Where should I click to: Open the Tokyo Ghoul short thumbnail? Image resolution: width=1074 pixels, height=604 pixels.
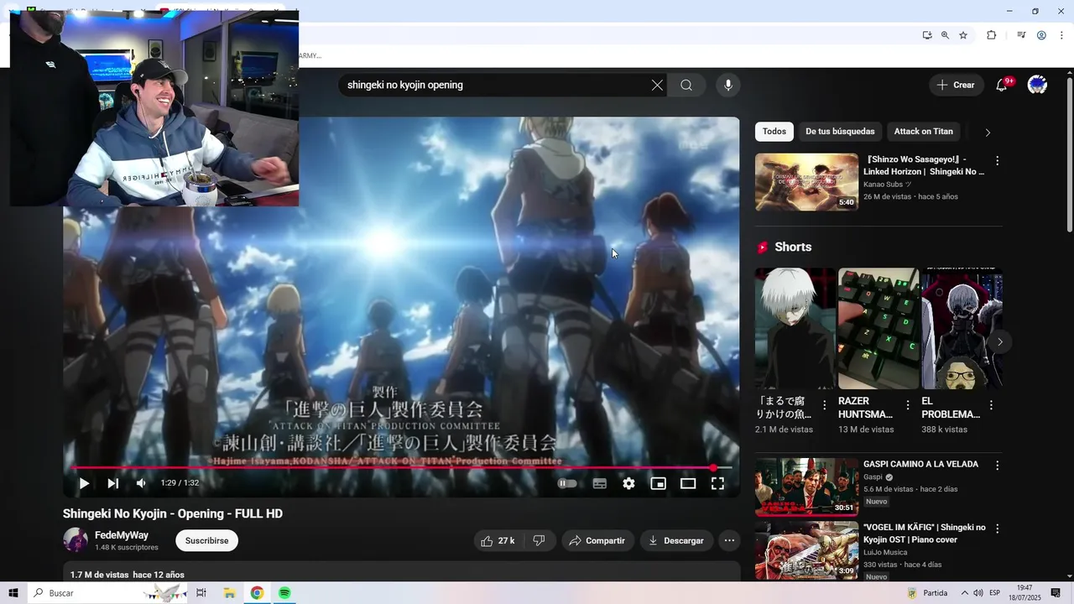pos(795,328)
